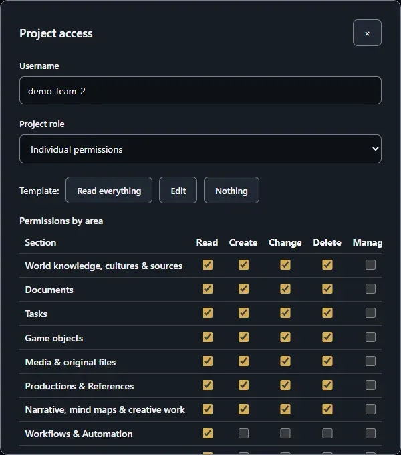
Task: Apply the Edit template
Action: pos(178,190)
